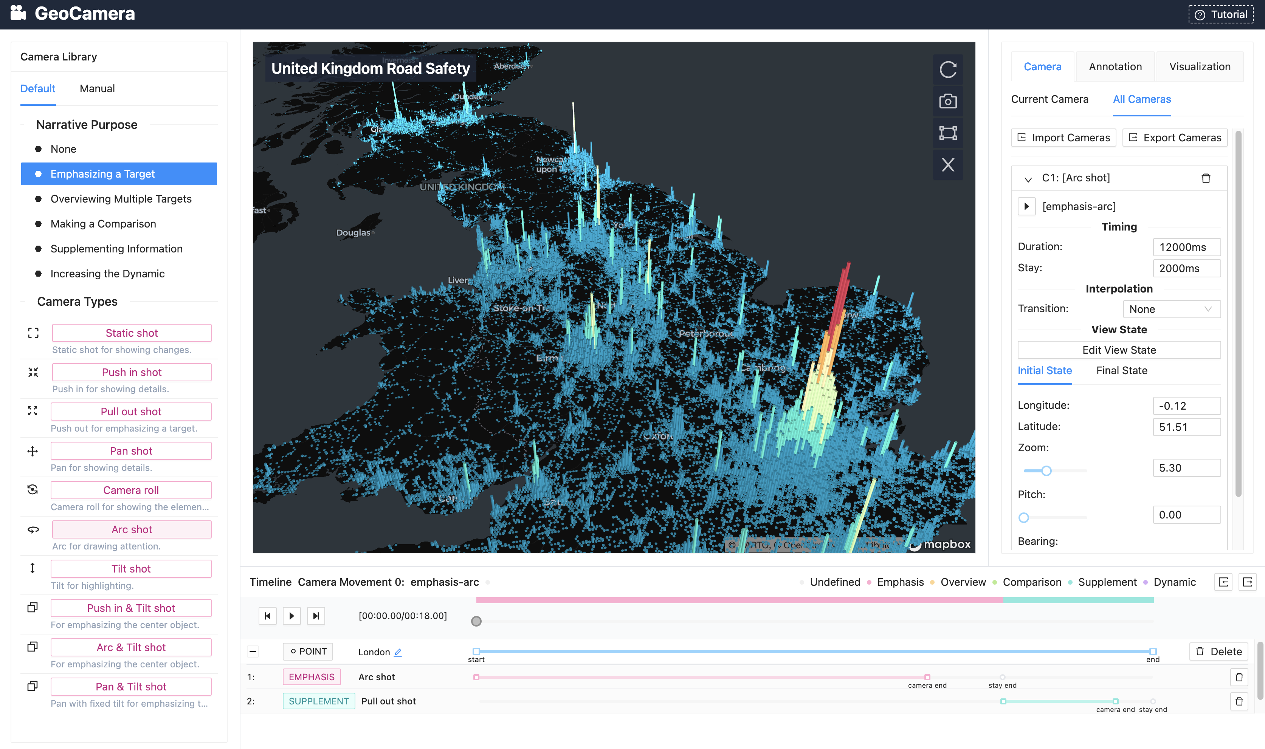Click the camera snapshot icon on map
Screen dimensions: 1265x749
click(x=947, y=101)
